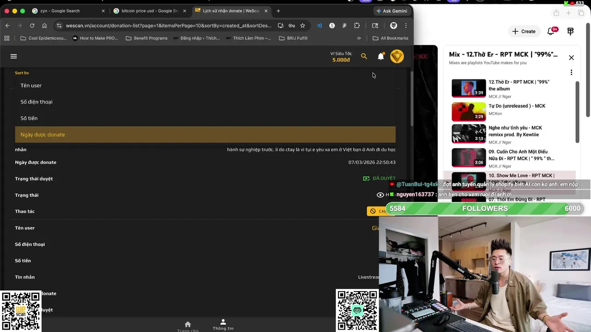Close the YouTube Mix playlist panel
This screenshot has height=332, width=591.
(571, 58)
